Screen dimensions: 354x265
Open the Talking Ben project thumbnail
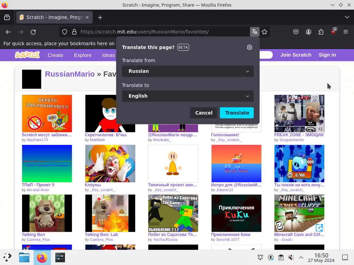[47, 213]
